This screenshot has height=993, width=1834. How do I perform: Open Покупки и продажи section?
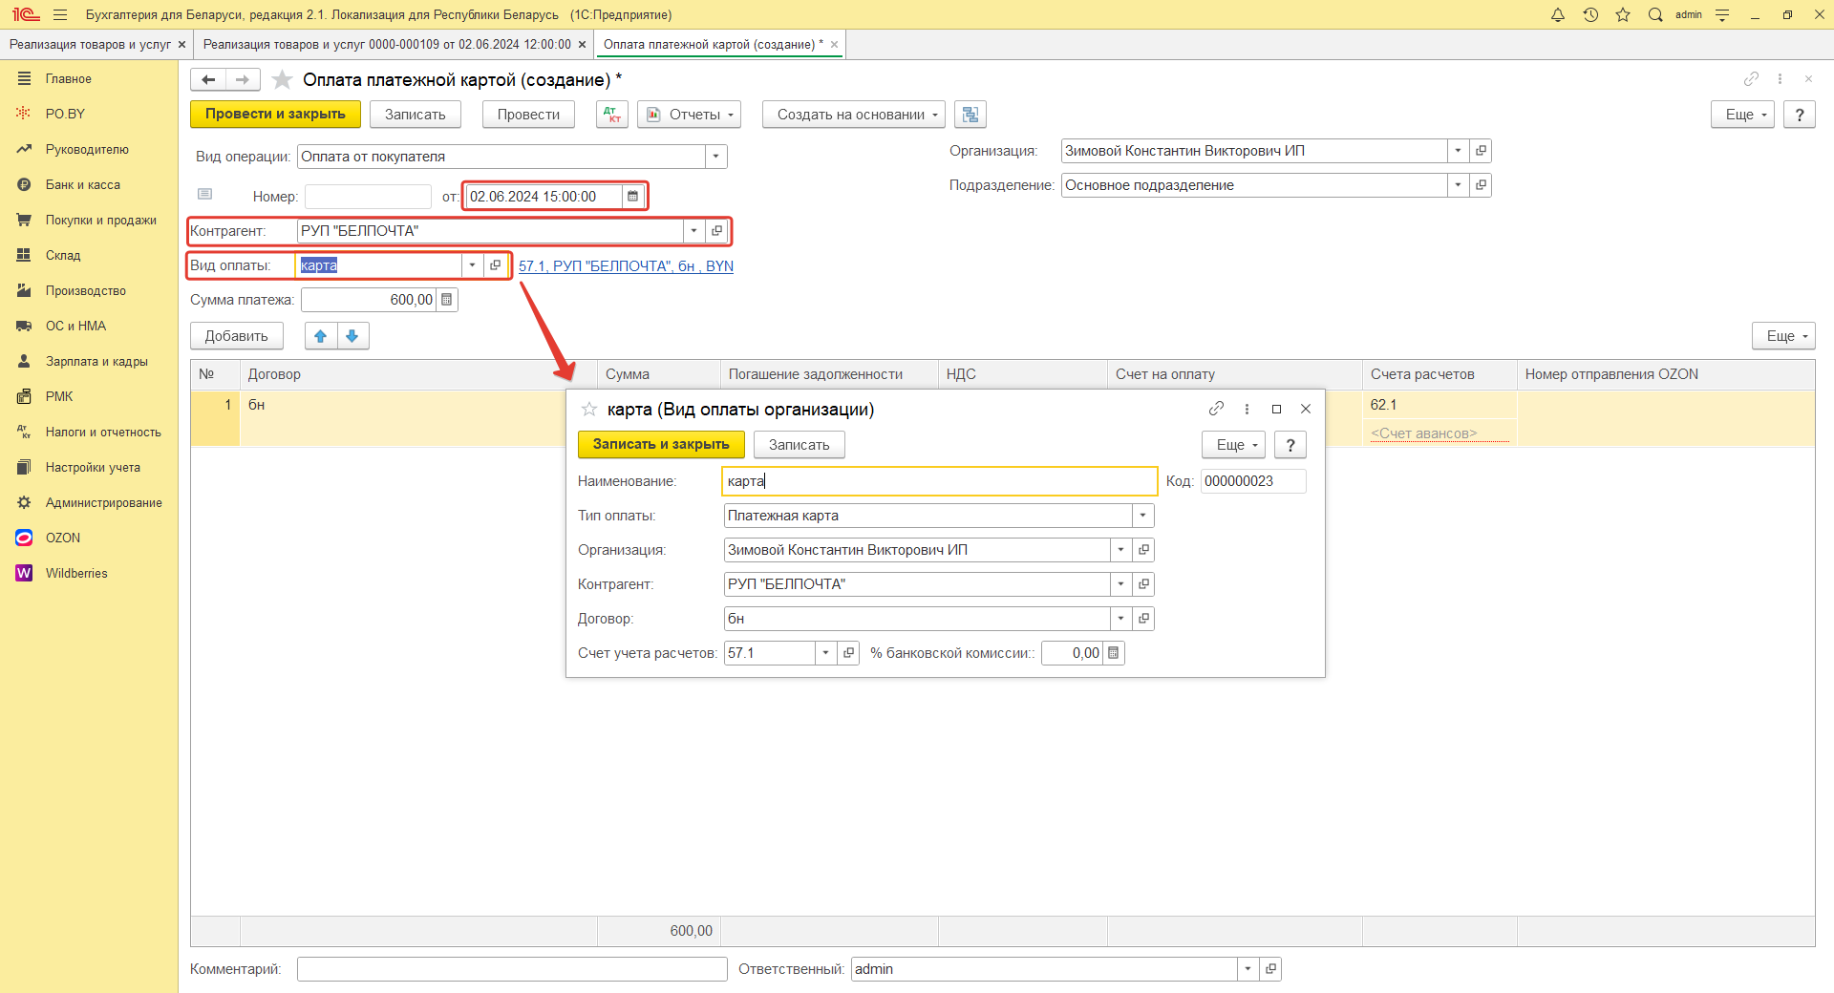click(101, 221)
